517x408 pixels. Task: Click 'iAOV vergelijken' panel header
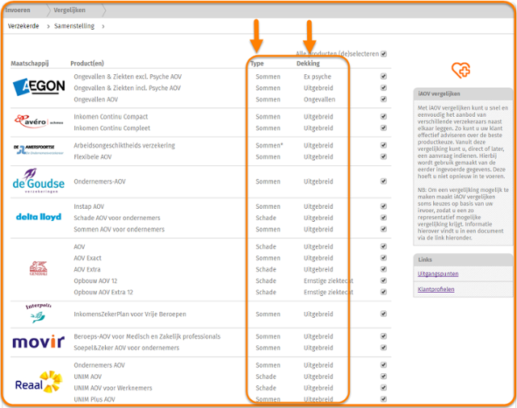click(x=463, y=94)
